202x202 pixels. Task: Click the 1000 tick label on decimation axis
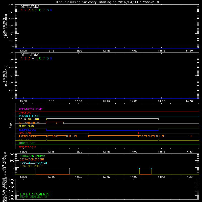pos(11,155)
